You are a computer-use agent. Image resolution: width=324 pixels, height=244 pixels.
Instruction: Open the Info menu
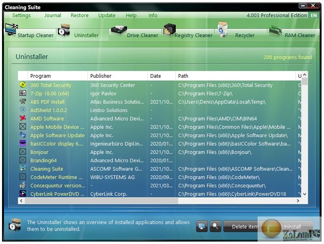point(153,15)
